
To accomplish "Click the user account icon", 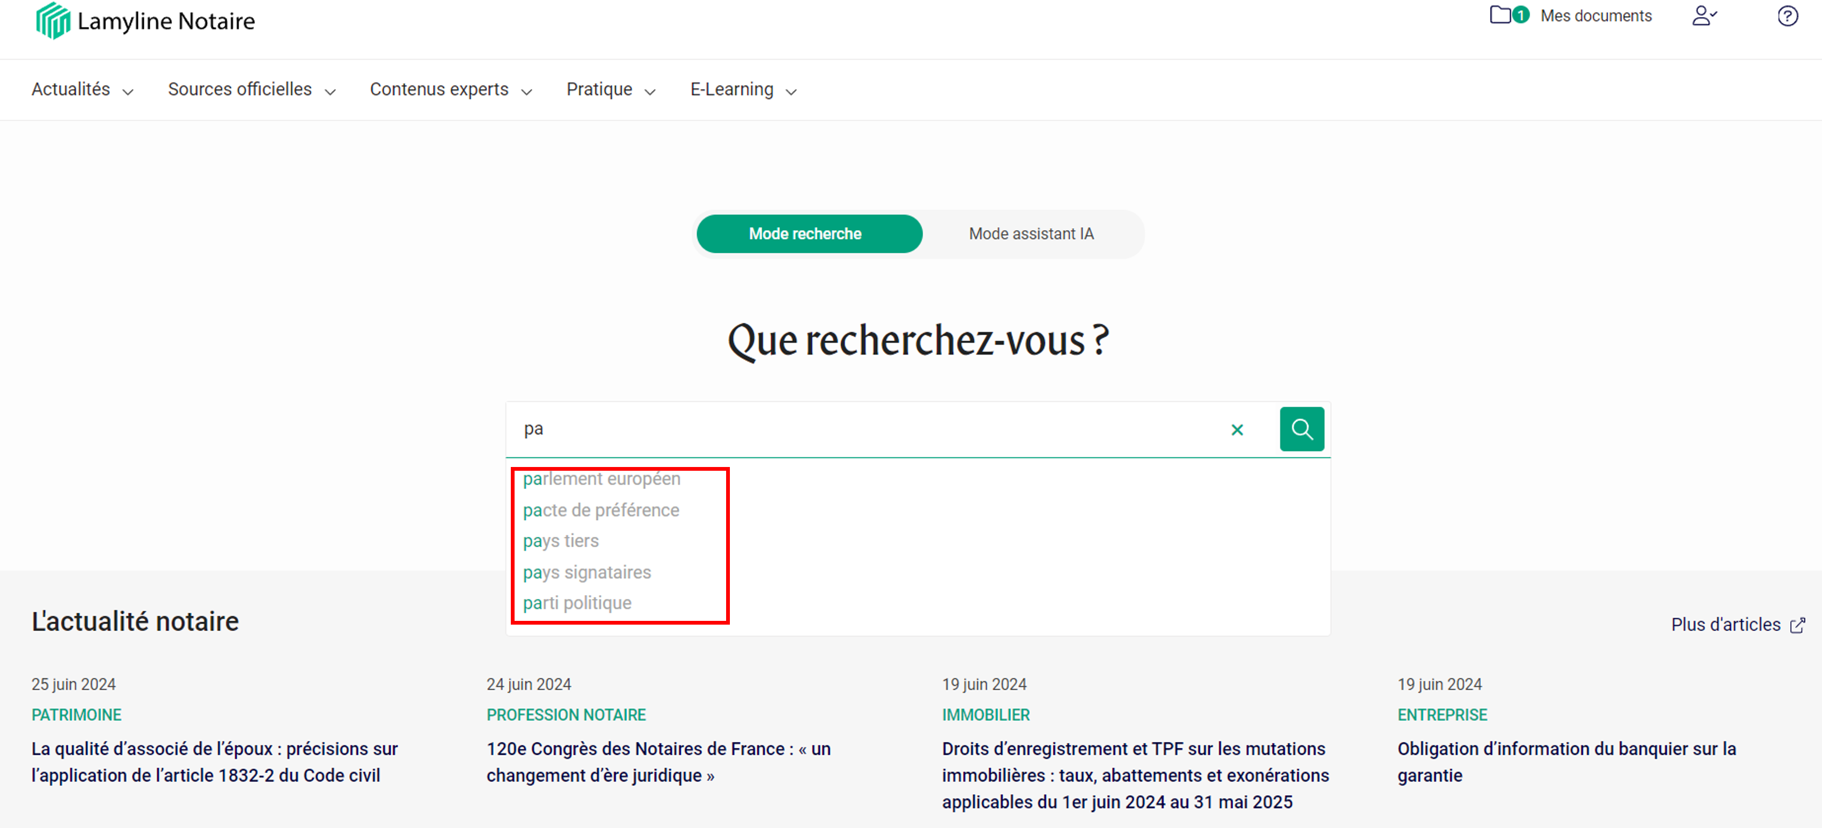I will 1705,15.
